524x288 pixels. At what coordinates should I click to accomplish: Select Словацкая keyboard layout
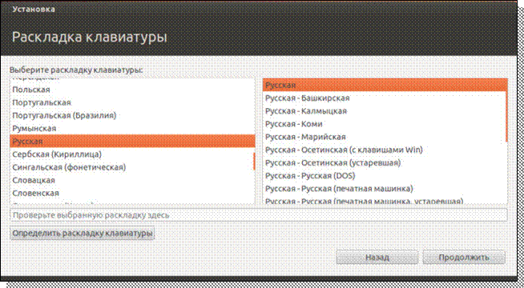pos(132,180)
